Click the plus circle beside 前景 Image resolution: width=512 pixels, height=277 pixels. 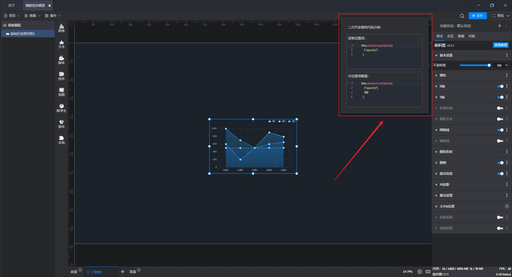[80, 270]
